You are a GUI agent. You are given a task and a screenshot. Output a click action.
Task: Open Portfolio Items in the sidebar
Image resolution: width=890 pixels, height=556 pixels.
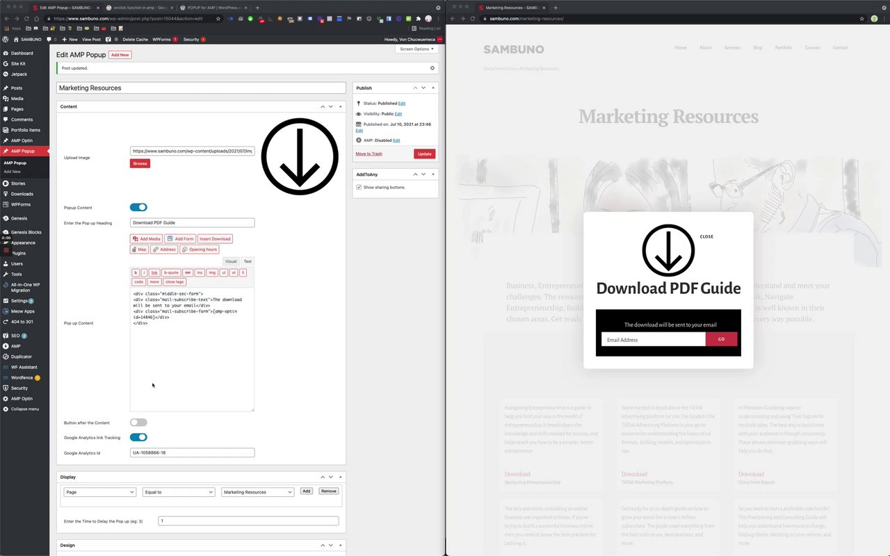pos(25,130)
